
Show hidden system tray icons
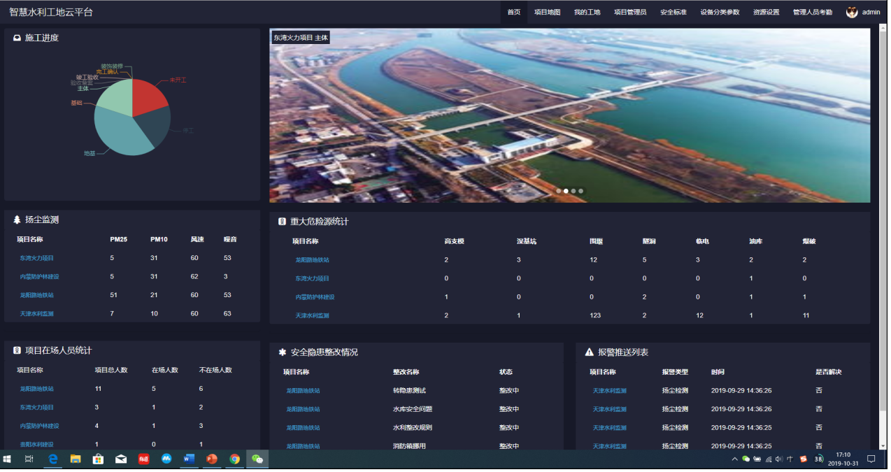coord(734,459)
